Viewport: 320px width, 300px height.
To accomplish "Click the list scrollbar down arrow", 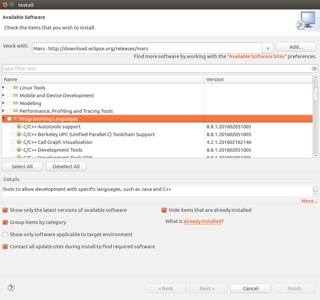I will (316, 155).
